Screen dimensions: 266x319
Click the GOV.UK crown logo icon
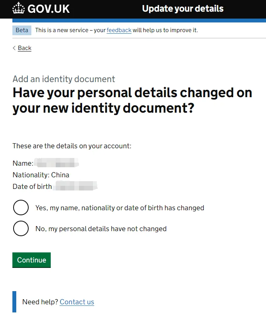19,8
